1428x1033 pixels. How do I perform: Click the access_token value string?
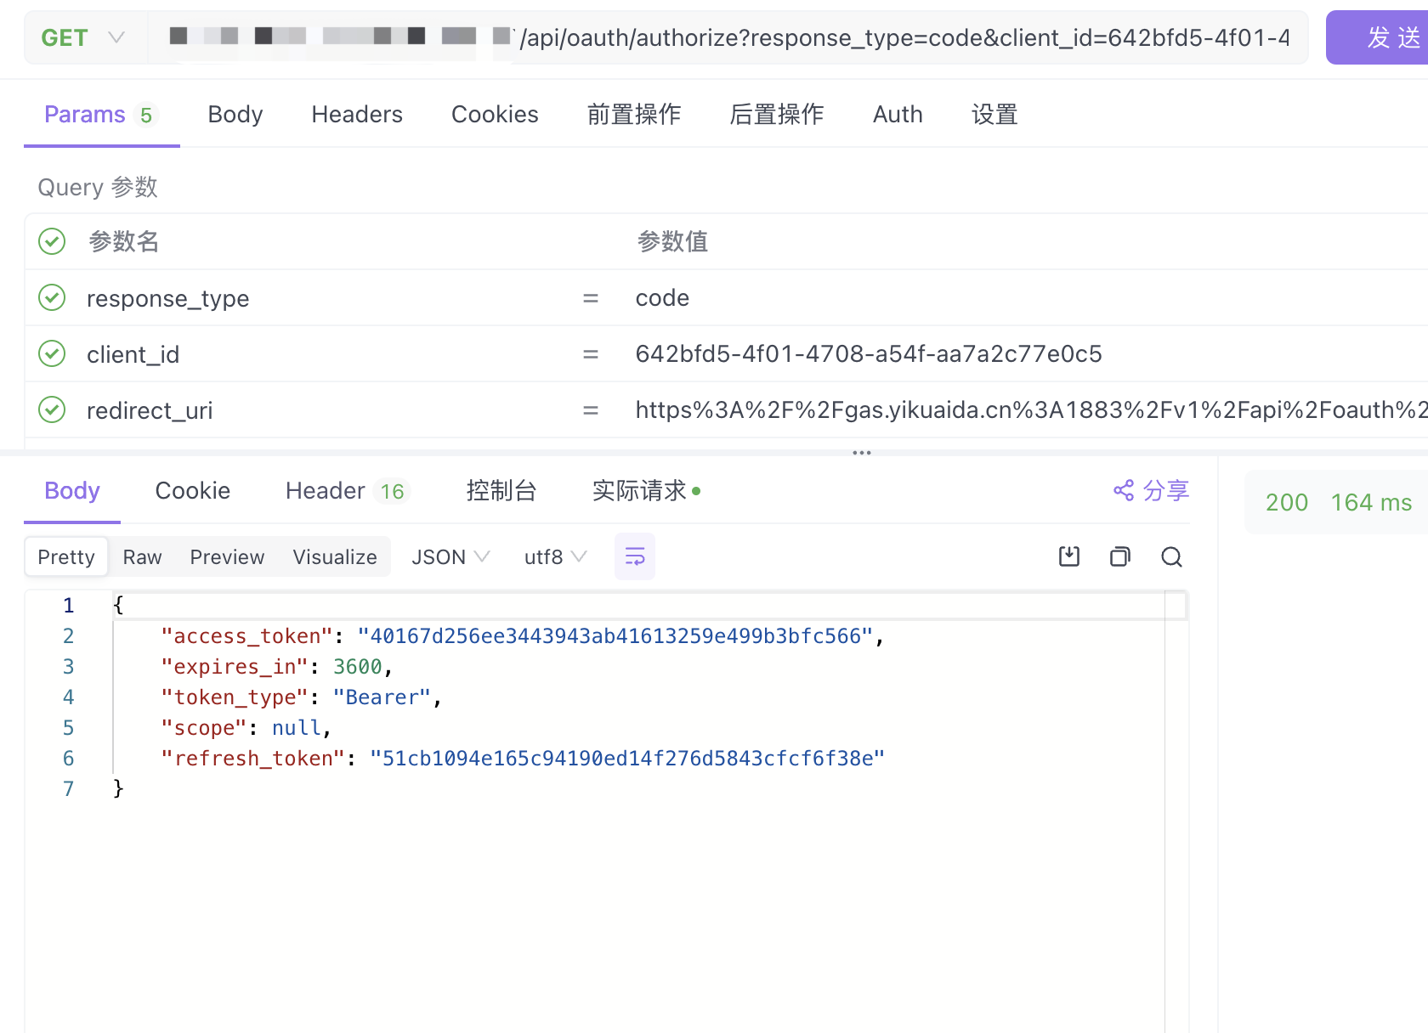tap(615, 636)
